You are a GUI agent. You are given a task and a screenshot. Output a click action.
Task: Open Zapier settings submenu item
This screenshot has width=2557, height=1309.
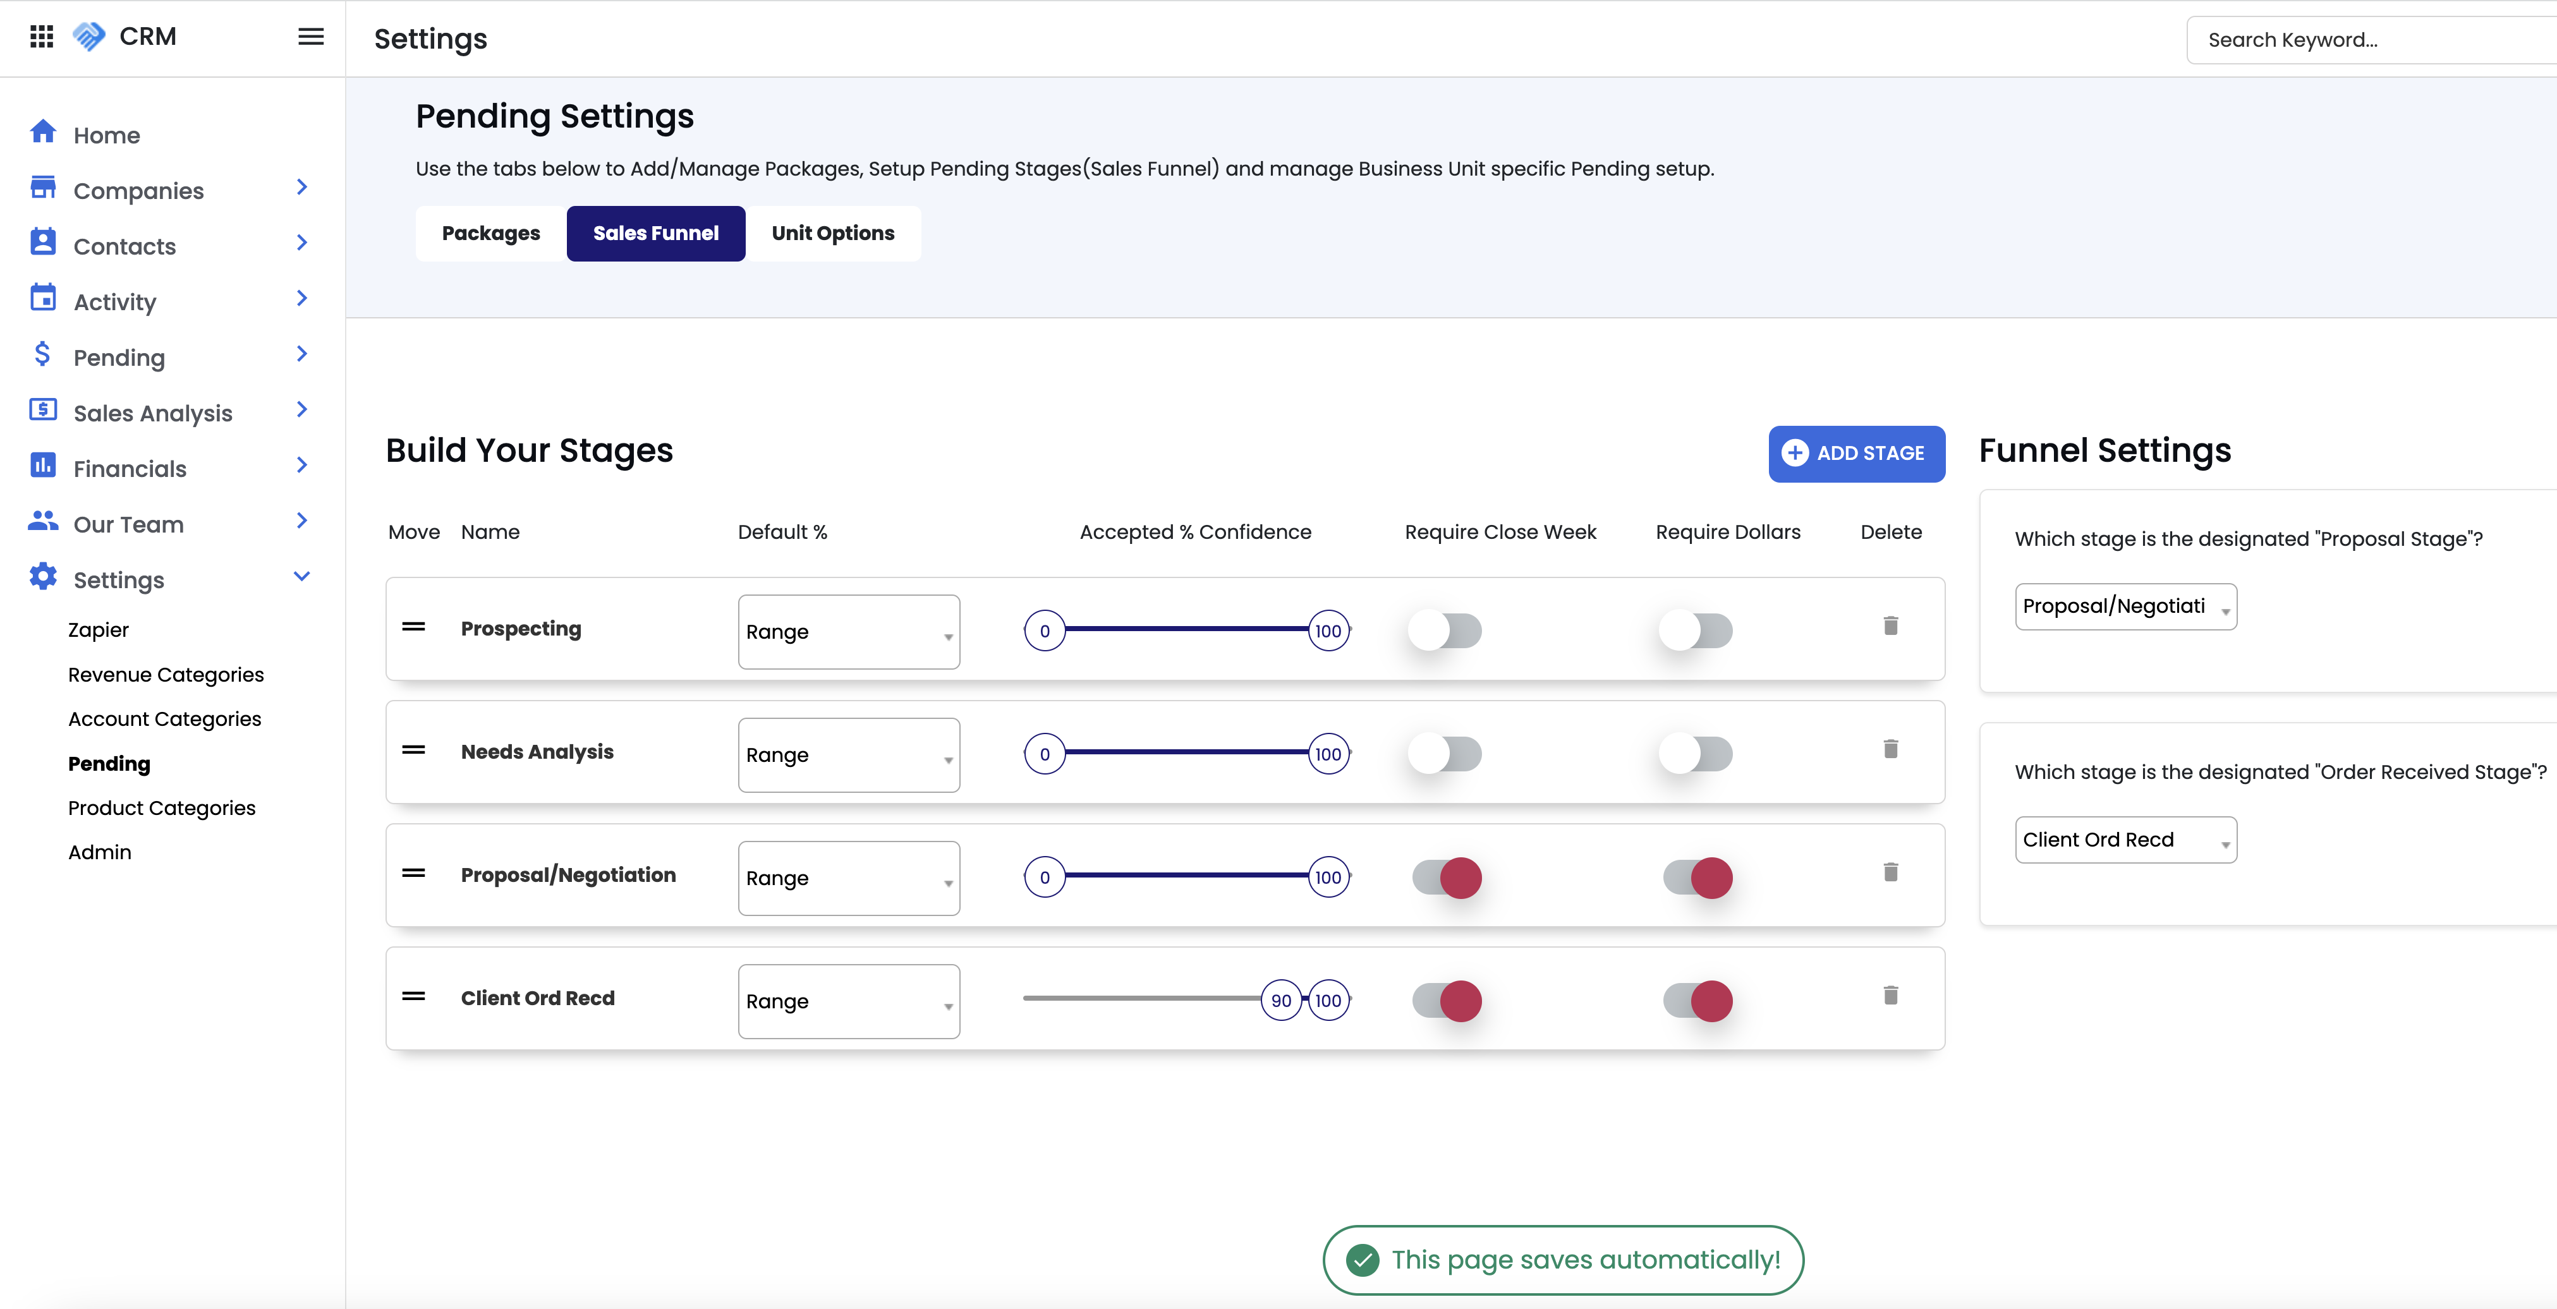98,630
